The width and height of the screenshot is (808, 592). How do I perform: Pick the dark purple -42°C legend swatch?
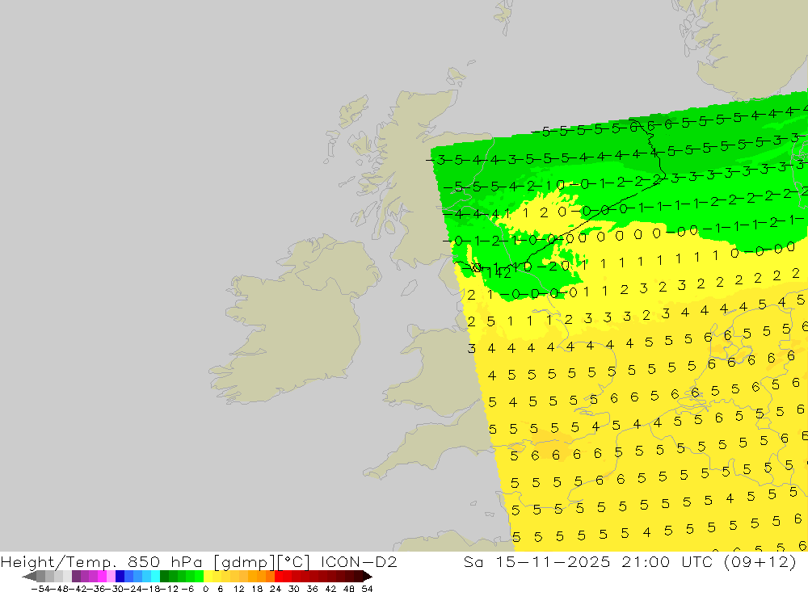[x=76, y=577]
